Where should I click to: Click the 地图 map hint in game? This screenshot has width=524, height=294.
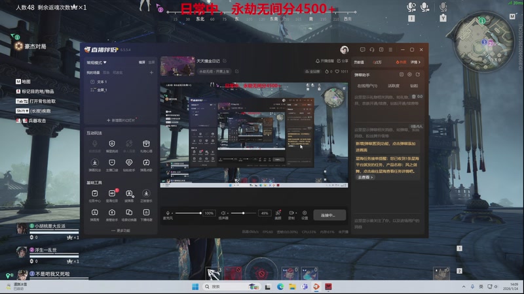[23, 81]
